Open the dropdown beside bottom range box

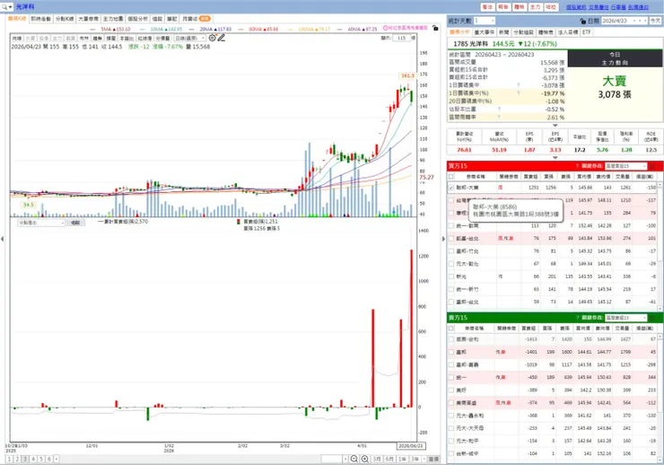(x=345, y=459)
